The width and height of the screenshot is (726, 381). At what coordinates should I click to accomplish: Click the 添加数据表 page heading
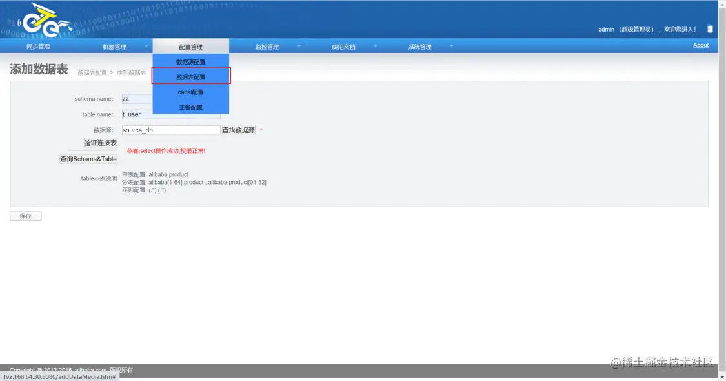(39, 70)
